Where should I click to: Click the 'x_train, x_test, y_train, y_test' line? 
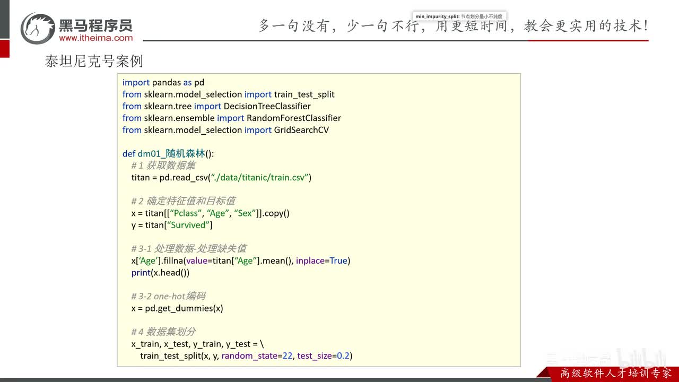point(197,344)
